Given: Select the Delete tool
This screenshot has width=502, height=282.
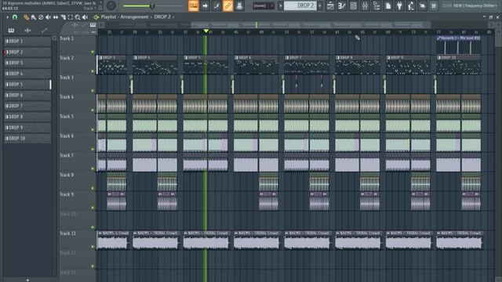Looking at the screenshot, I should click(41, 17).
